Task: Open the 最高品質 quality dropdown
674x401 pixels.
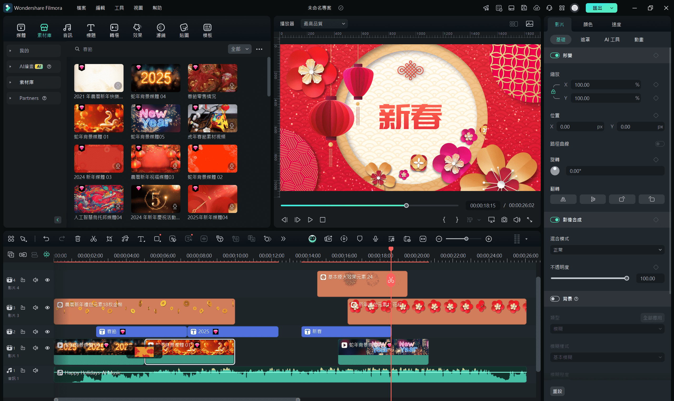Action: [324, 24]
